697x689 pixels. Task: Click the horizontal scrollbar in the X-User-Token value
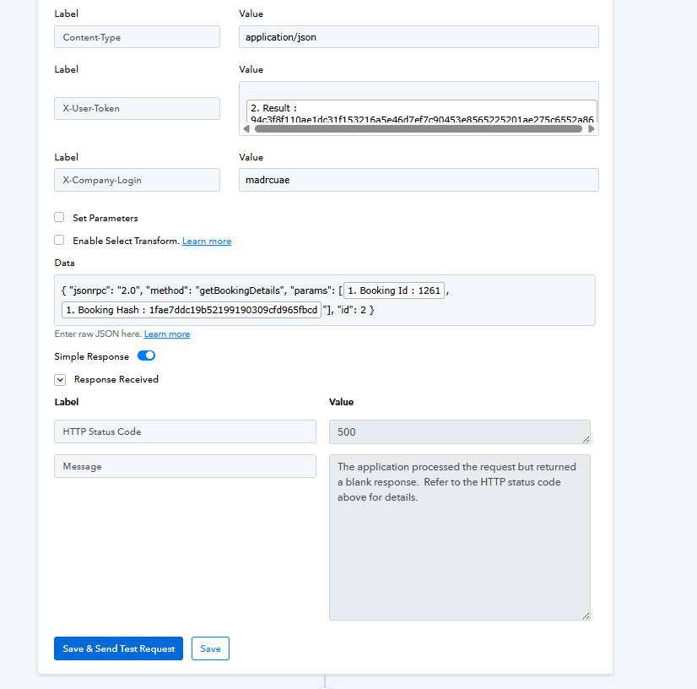(418, 129)
